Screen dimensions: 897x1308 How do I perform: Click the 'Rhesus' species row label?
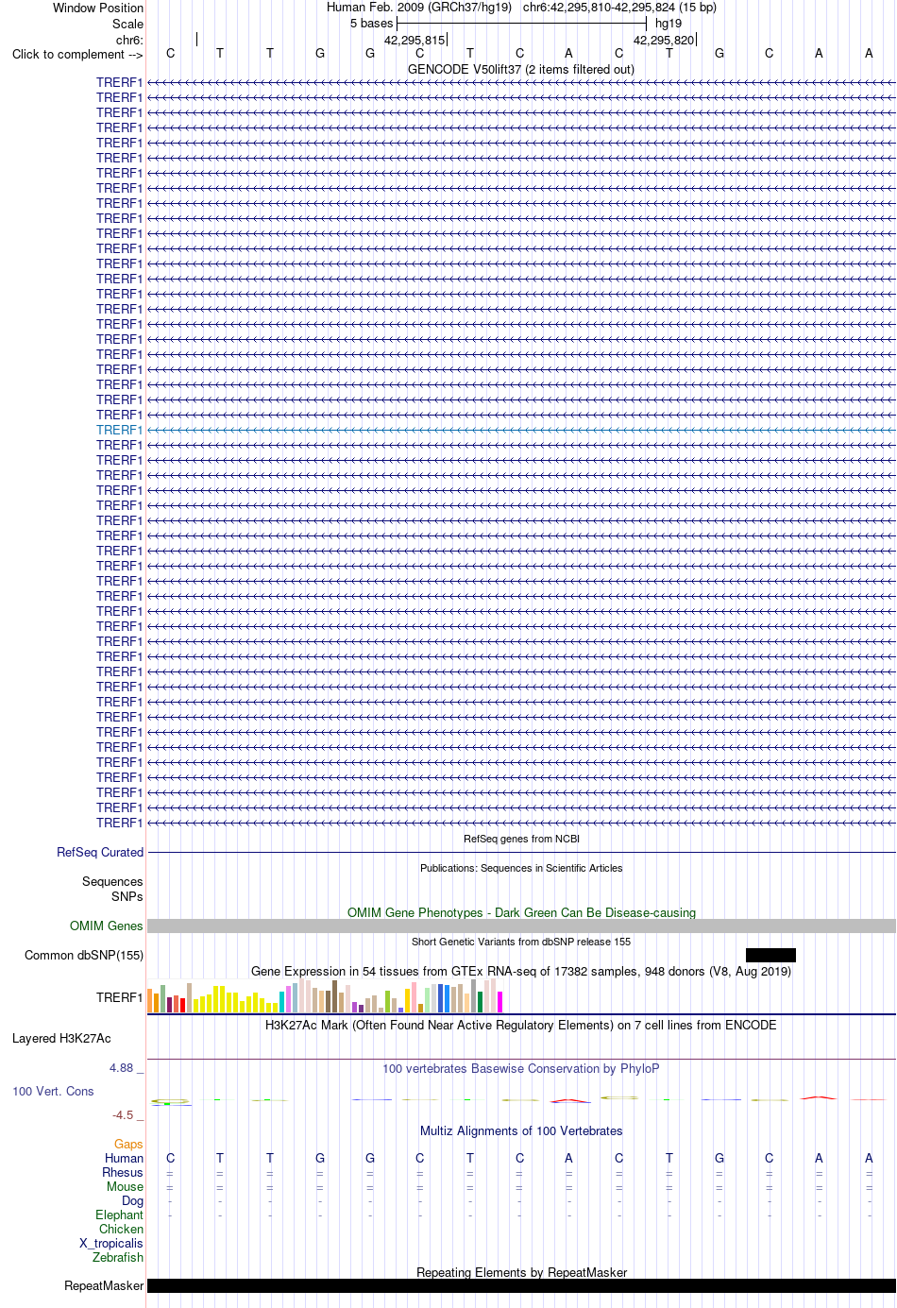123,1172
